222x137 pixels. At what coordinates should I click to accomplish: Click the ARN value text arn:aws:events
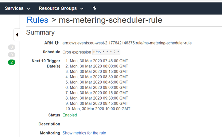[x=127, y=43]
